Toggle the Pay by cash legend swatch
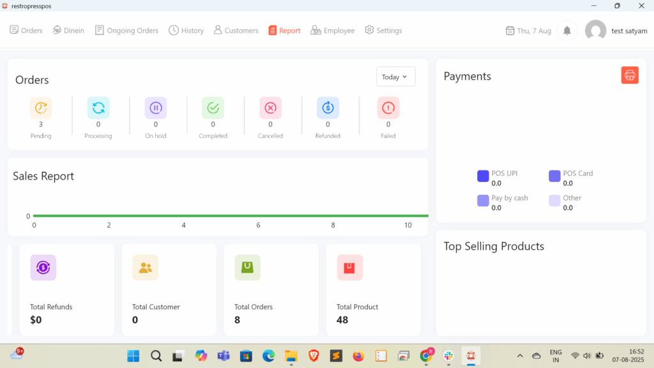The image size is (654, 368). click(483, 201)
